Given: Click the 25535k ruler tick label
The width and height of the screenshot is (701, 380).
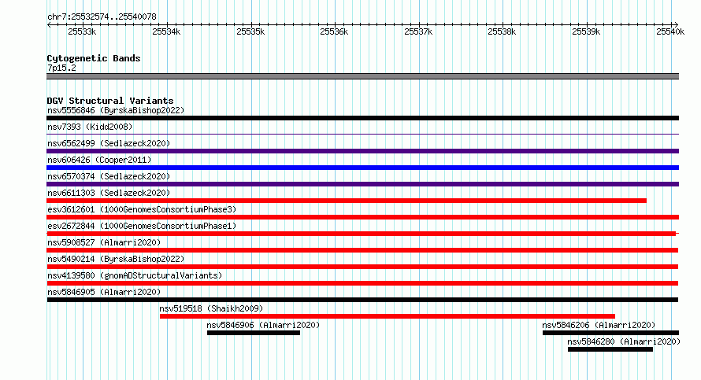Looking at the screenshot, I should [x=250, y=31].
